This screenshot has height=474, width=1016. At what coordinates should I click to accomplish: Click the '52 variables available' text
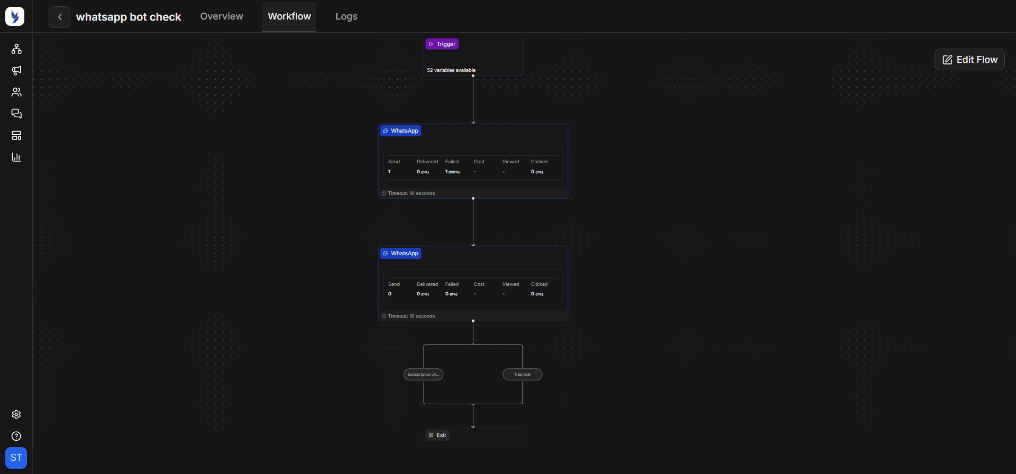[451, 70]
